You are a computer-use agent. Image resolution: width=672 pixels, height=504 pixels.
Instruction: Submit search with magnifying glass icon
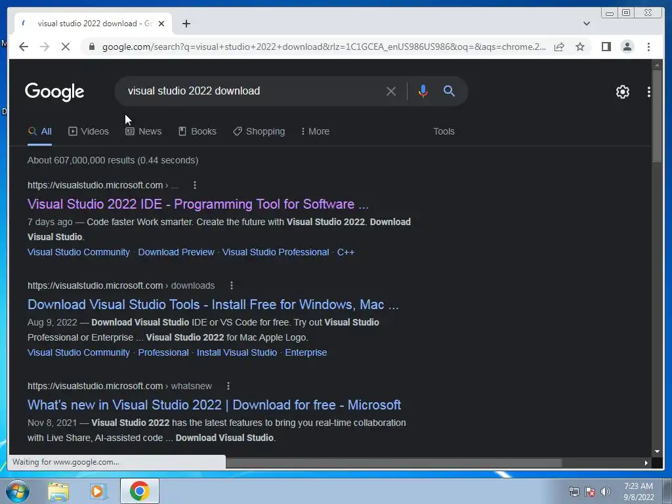coord(449,91)
